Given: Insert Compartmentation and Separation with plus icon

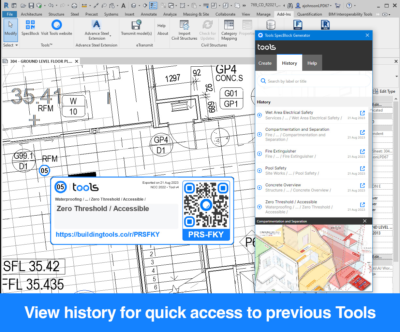Looking at the screenshot, I should click(x=259, y=134).
